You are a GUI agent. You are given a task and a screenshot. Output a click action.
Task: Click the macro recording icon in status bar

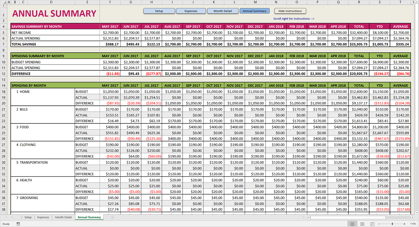coord(18,224)
